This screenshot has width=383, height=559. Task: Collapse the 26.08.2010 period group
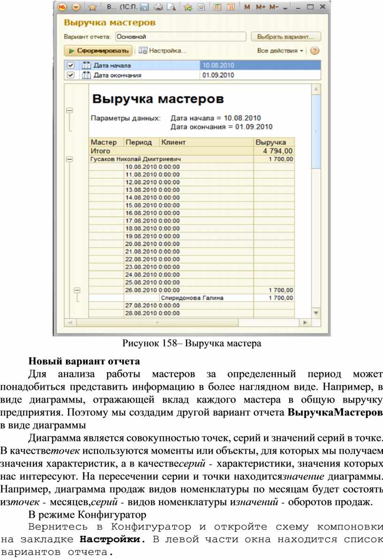coord(77,290)
